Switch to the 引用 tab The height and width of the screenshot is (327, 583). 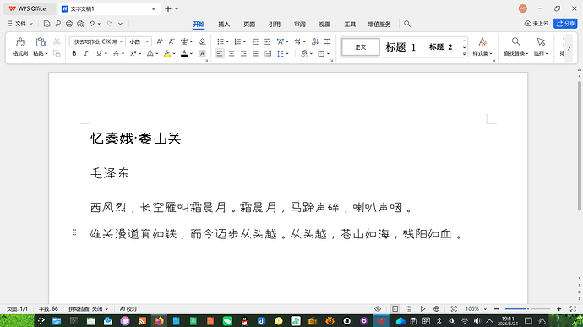pyautogui.click(x=275, y=25)
